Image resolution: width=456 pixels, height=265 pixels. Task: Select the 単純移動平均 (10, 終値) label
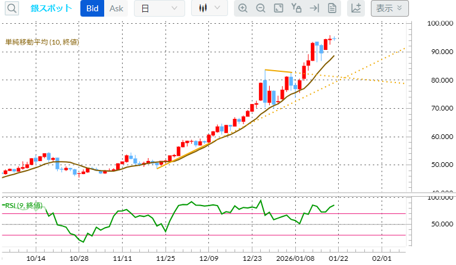(x=42, y=42)
